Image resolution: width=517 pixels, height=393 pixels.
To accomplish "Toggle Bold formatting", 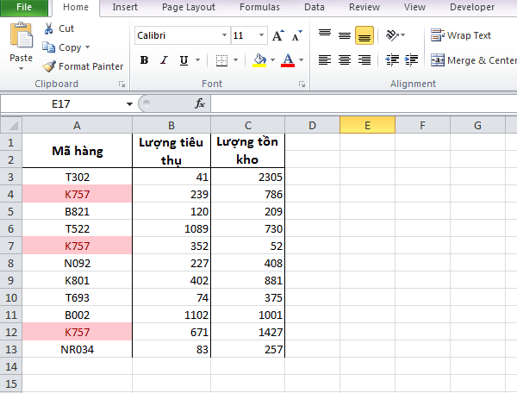I will [144, 60].
